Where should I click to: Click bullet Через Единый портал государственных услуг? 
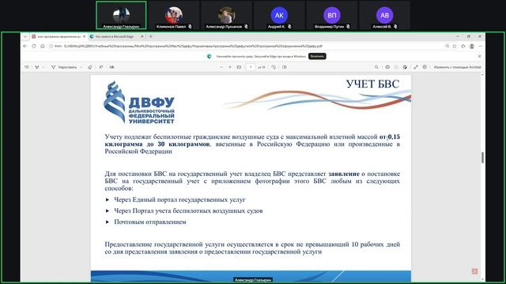point(179,200)
